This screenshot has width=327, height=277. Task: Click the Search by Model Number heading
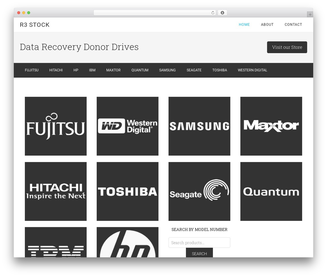click(x=199, y=229)
